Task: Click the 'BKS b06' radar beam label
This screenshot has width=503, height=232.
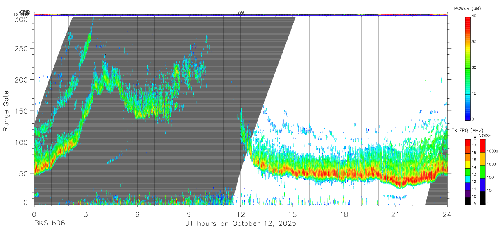Action: 49,223
